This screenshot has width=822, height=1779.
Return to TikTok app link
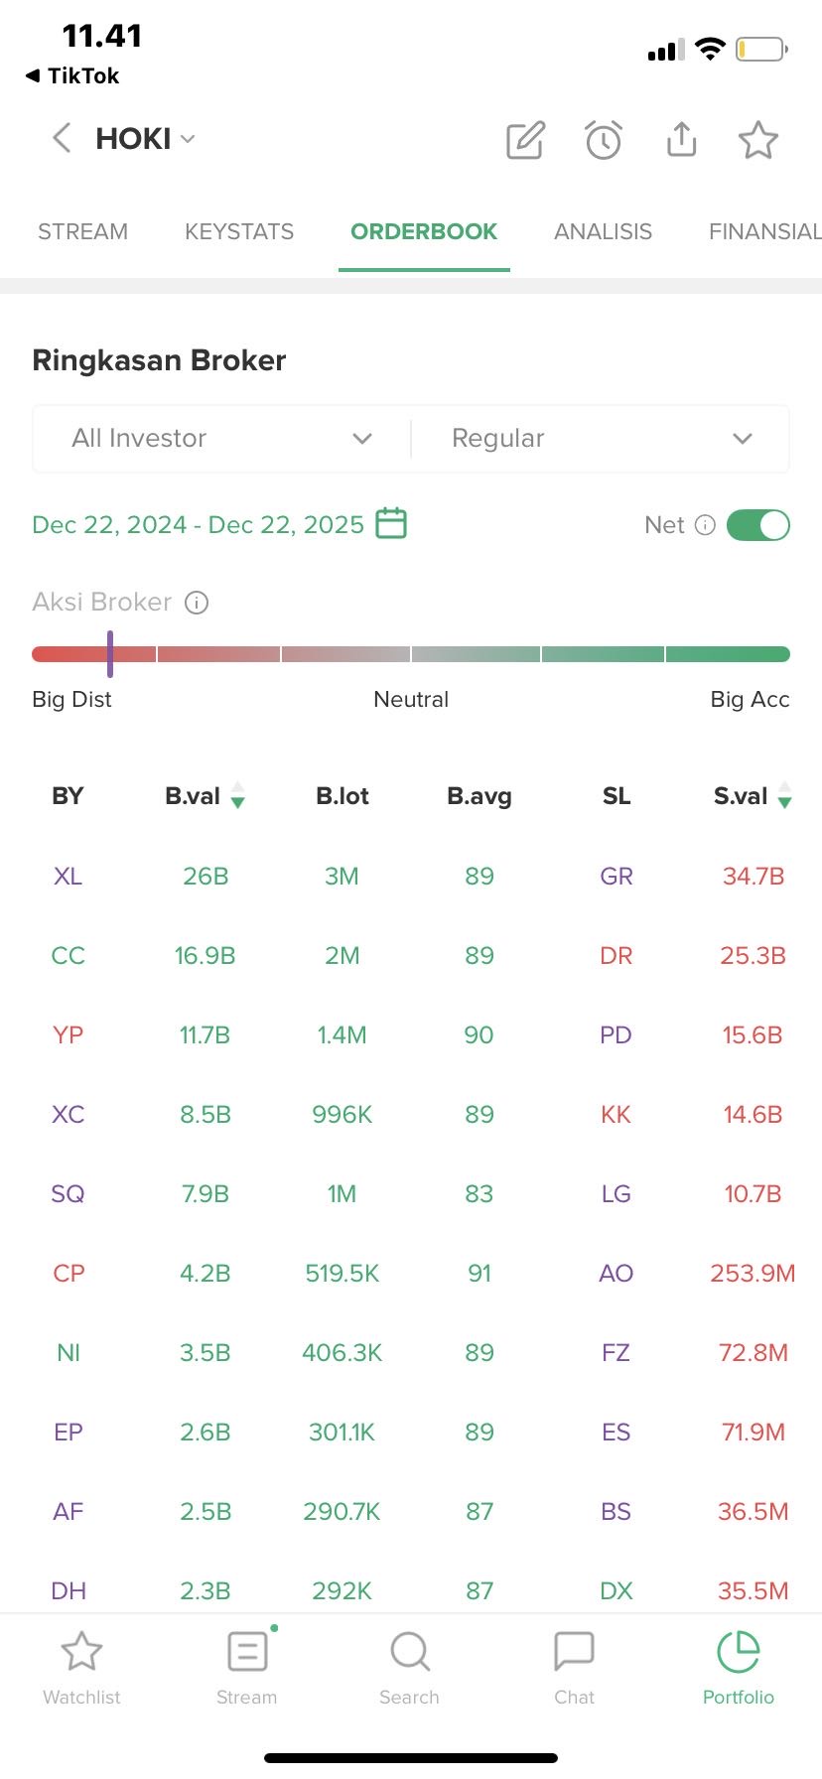tap(72, 76)
